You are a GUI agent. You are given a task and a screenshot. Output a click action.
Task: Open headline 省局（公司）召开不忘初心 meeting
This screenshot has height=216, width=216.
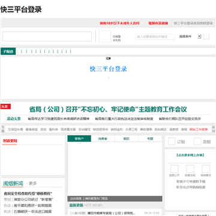[x=108, y=109]
